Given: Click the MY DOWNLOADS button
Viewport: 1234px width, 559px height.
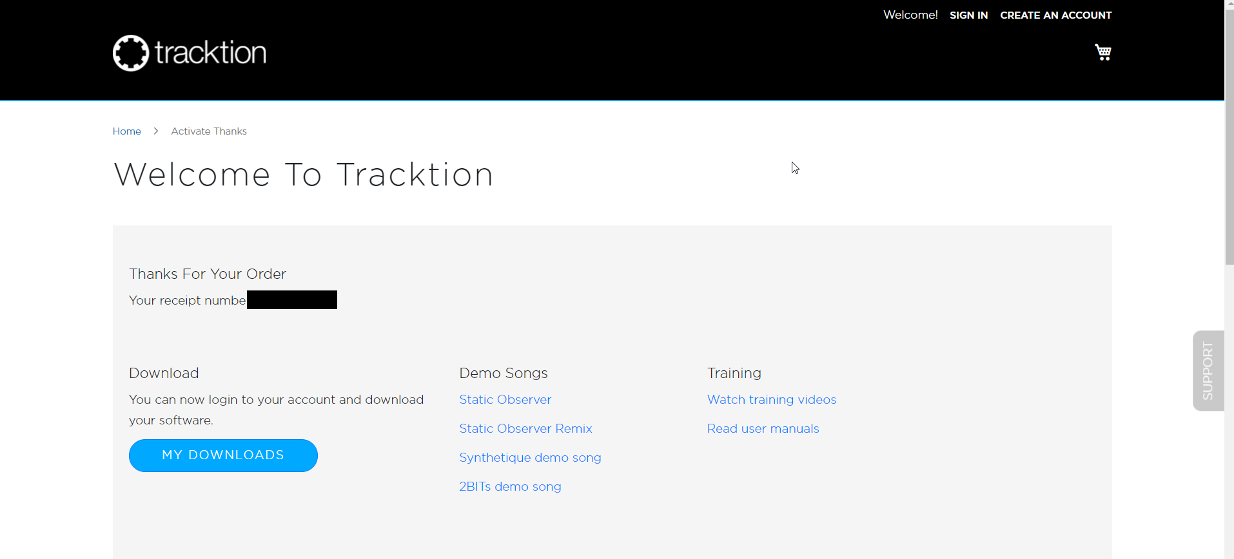Looking at the screenshot, I should click(223, 455).
